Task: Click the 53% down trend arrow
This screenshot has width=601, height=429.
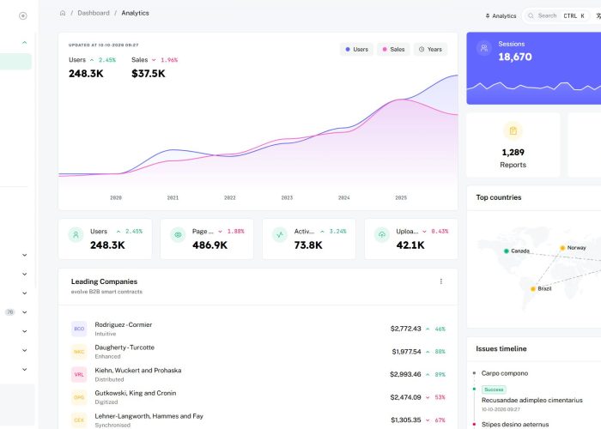Action: coord(428,397)
